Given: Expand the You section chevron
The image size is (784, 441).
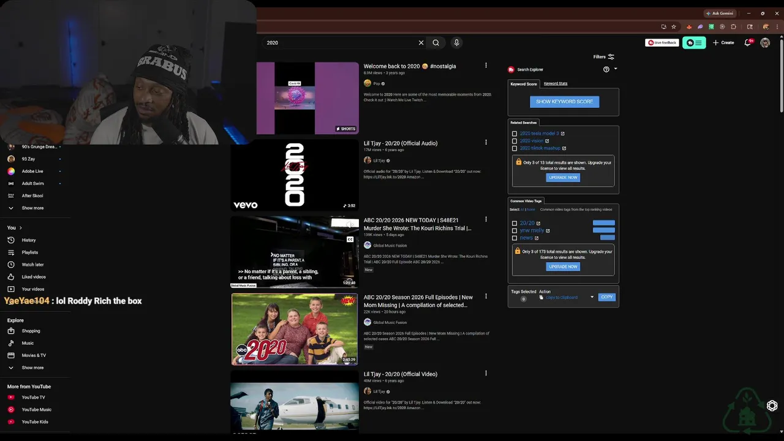Looking at the screenshot, I should click(21, 228).
